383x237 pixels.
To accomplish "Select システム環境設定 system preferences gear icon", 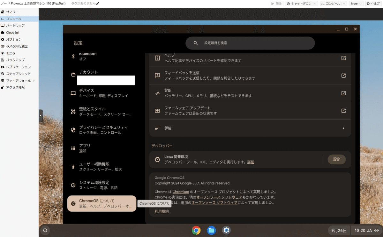I will (73, 185).
